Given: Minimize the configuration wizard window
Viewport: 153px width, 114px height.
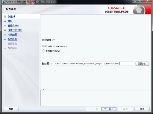Looking at the screenshot, I should click(135, 1).
